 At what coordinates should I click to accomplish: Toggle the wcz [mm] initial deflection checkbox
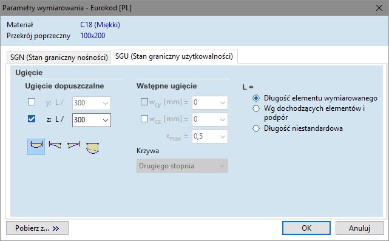144,119
